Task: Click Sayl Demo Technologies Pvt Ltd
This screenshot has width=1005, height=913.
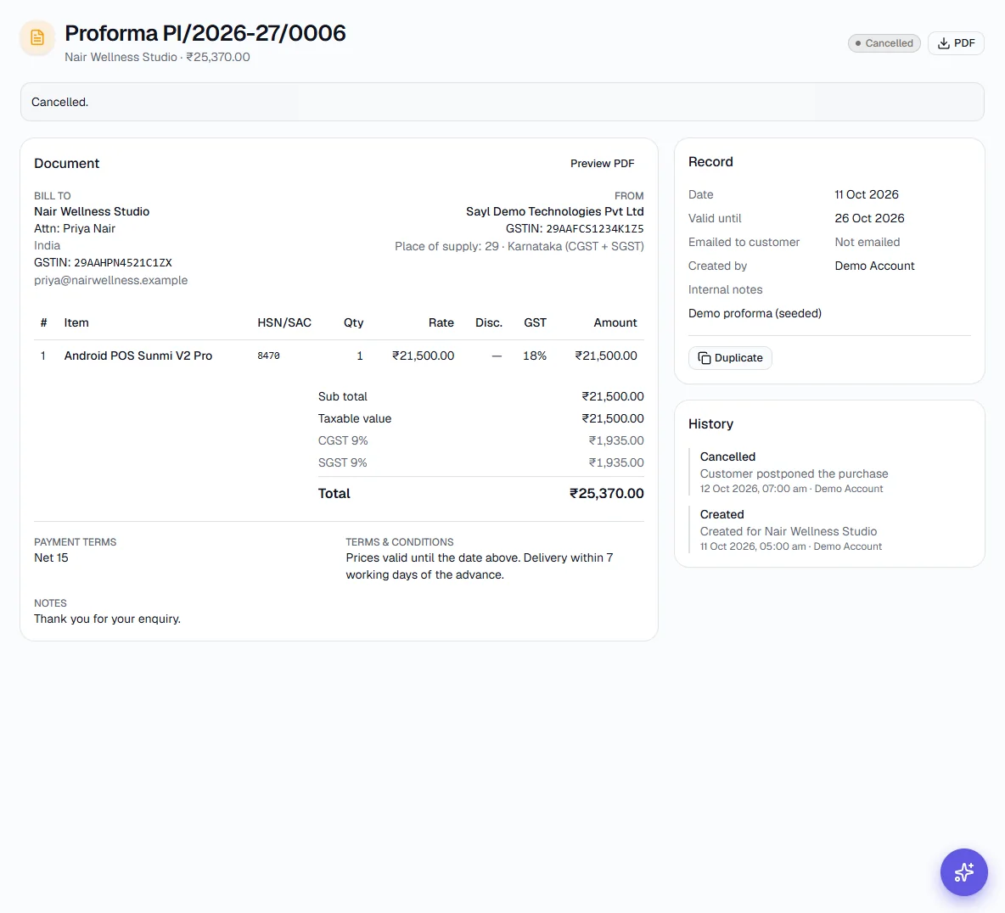Action: point(554,211)
